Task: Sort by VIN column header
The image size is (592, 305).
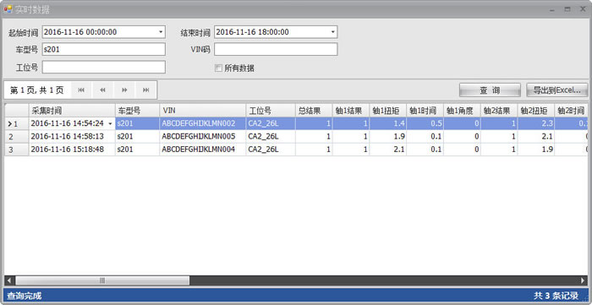Action: tap(203, 111)
